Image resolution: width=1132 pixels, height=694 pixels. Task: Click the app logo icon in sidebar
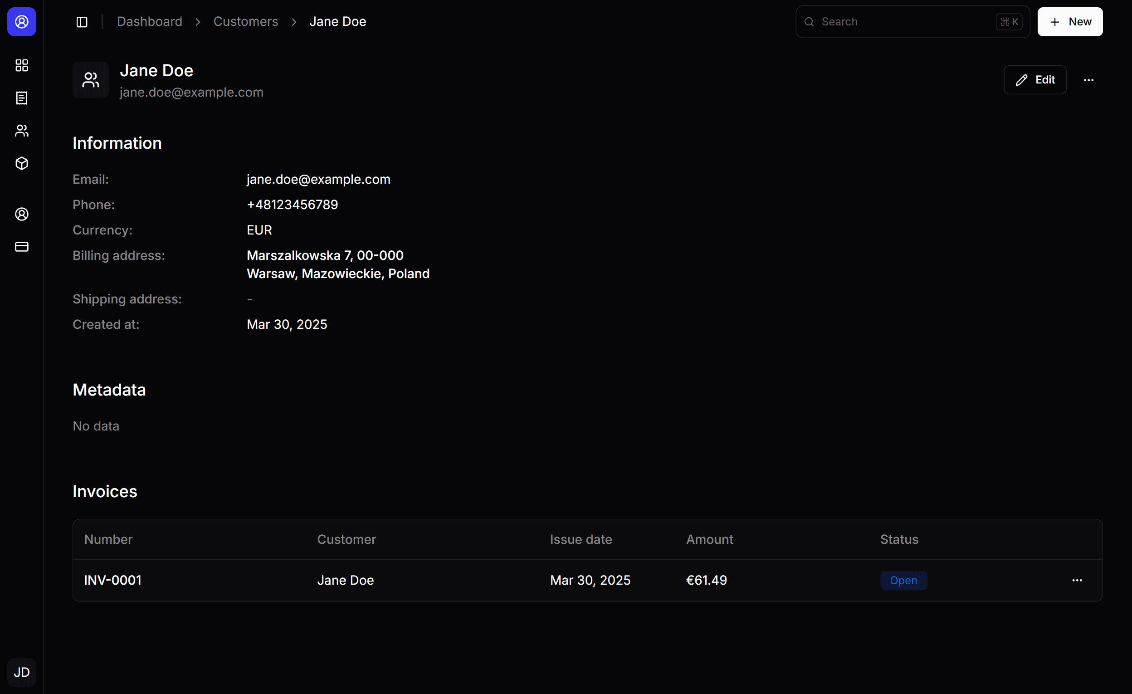(x=22, y=22)
